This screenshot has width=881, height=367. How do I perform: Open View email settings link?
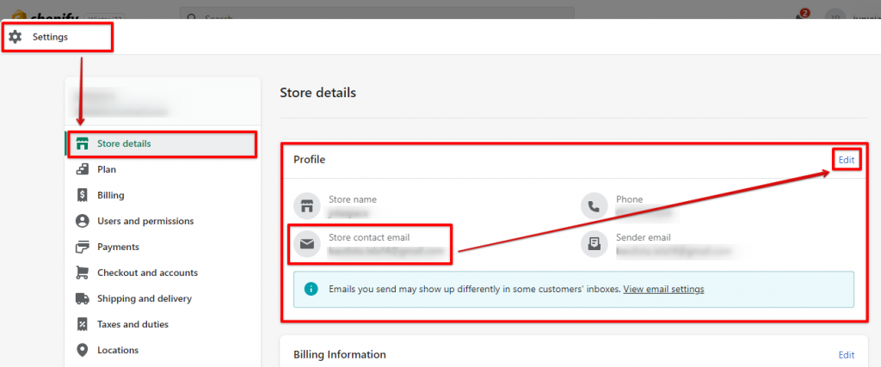[x=663, y=289]
